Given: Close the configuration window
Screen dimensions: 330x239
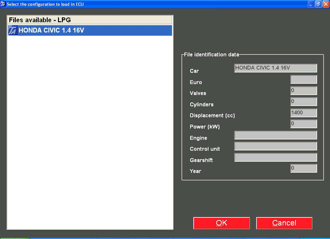Looking at the screenshot, I should tap(325, 4).
